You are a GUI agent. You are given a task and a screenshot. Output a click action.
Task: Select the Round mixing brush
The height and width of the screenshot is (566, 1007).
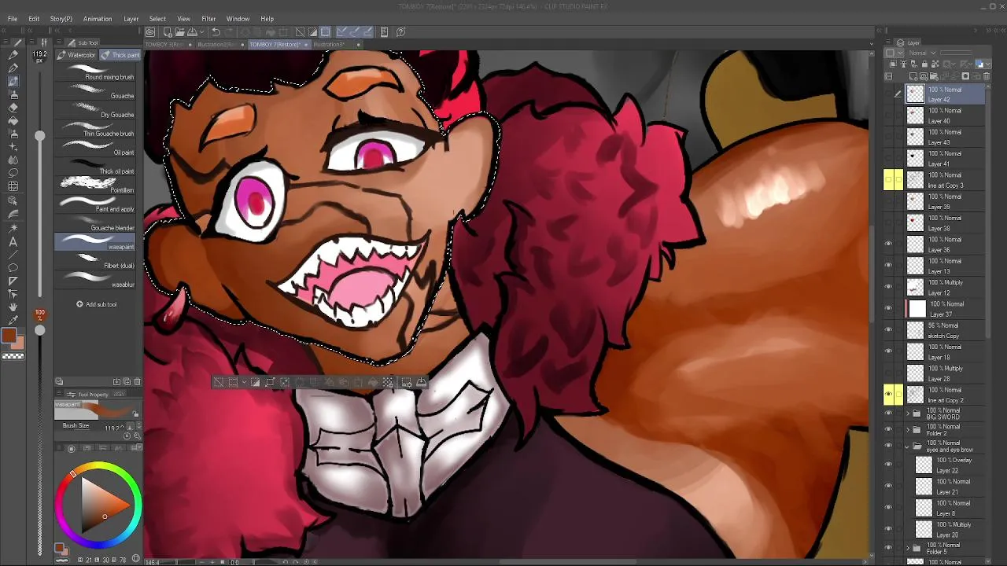[x=95, y=73]
